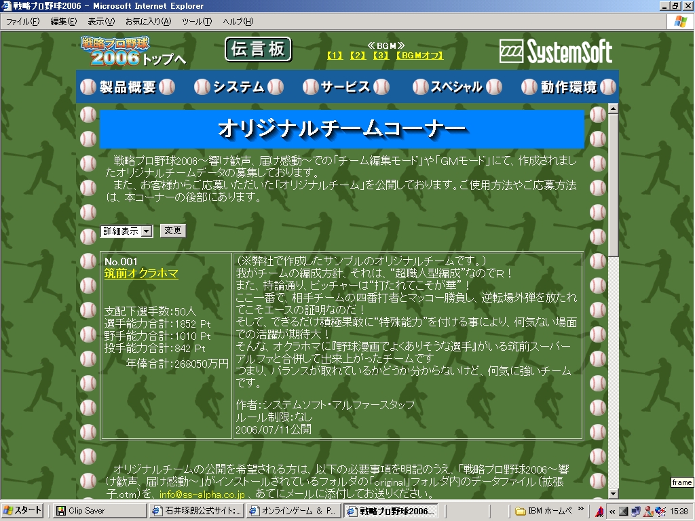Click 年俸合計:268050万円 value text
Screen dimensions: 695x521
[177, 364]
